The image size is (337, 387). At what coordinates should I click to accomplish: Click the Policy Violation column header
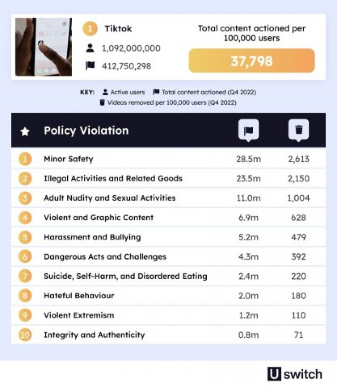86,131
